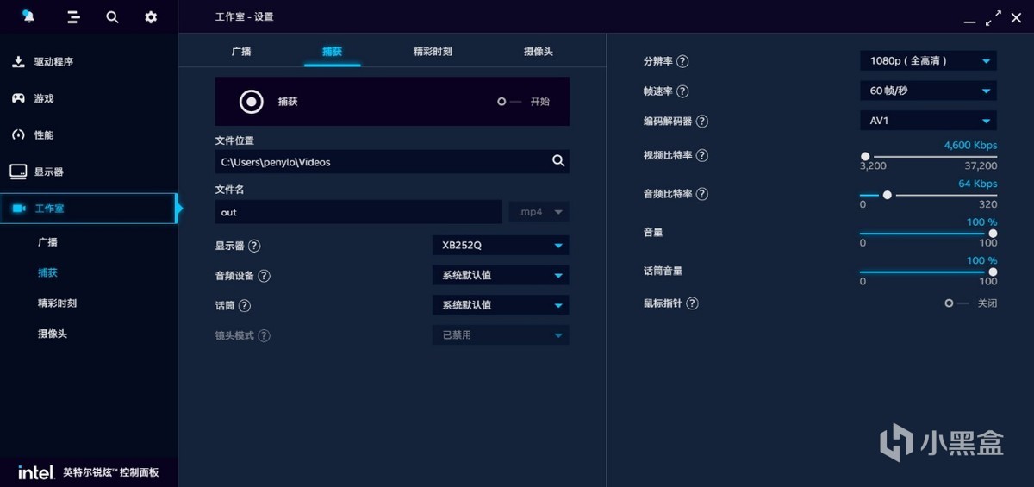Open the 镜头模式 已禁用 dropdown
Image resolution: width=1034 pixels, height=487 pixels.
501,335
